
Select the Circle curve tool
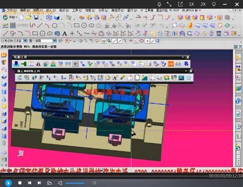54,26
